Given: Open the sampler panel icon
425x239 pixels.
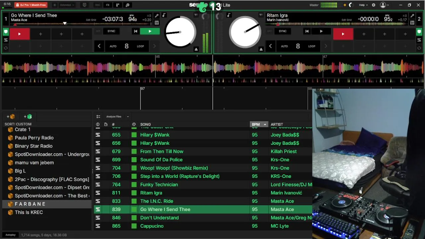Looking at the screenshot, I should (118, 5).
